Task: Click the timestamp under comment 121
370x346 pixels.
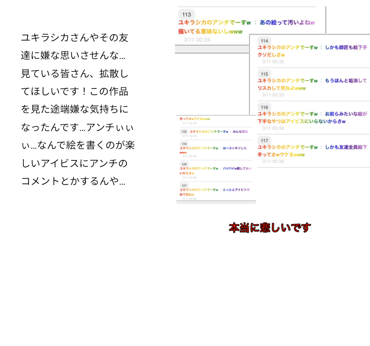Action: [189, 199]
